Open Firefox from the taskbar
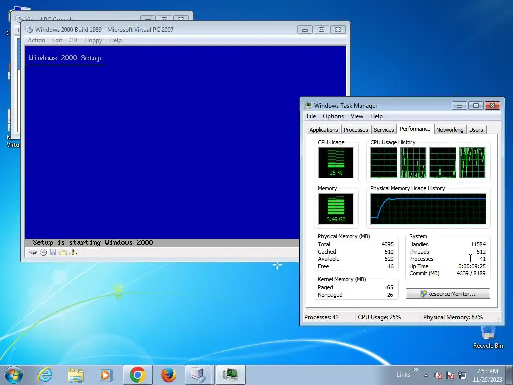Image resolution: width=513 pixels, height=385 pixels. [x=168, y=375]
